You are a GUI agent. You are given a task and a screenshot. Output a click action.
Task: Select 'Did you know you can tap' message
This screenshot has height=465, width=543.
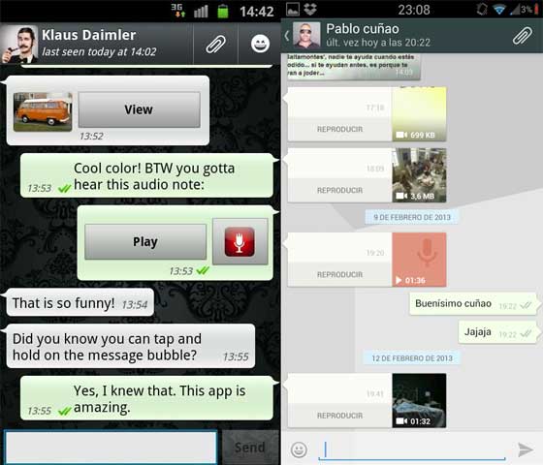point(131,347)
